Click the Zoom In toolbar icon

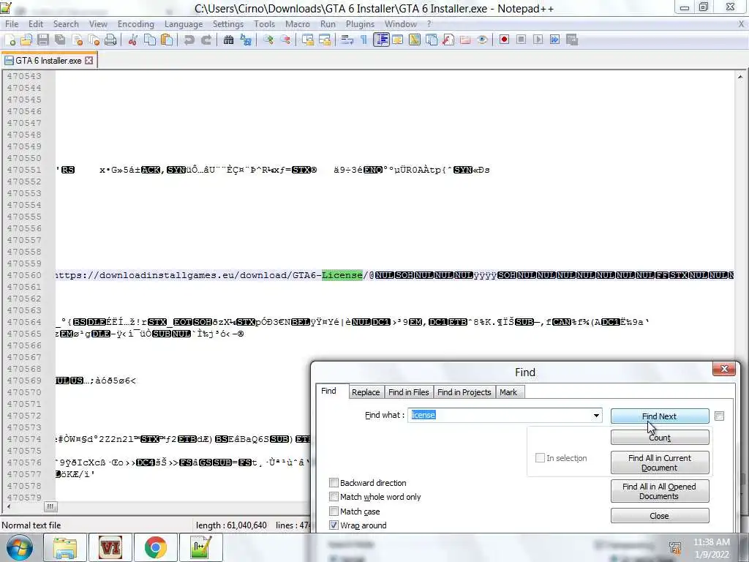click(268, 40)
